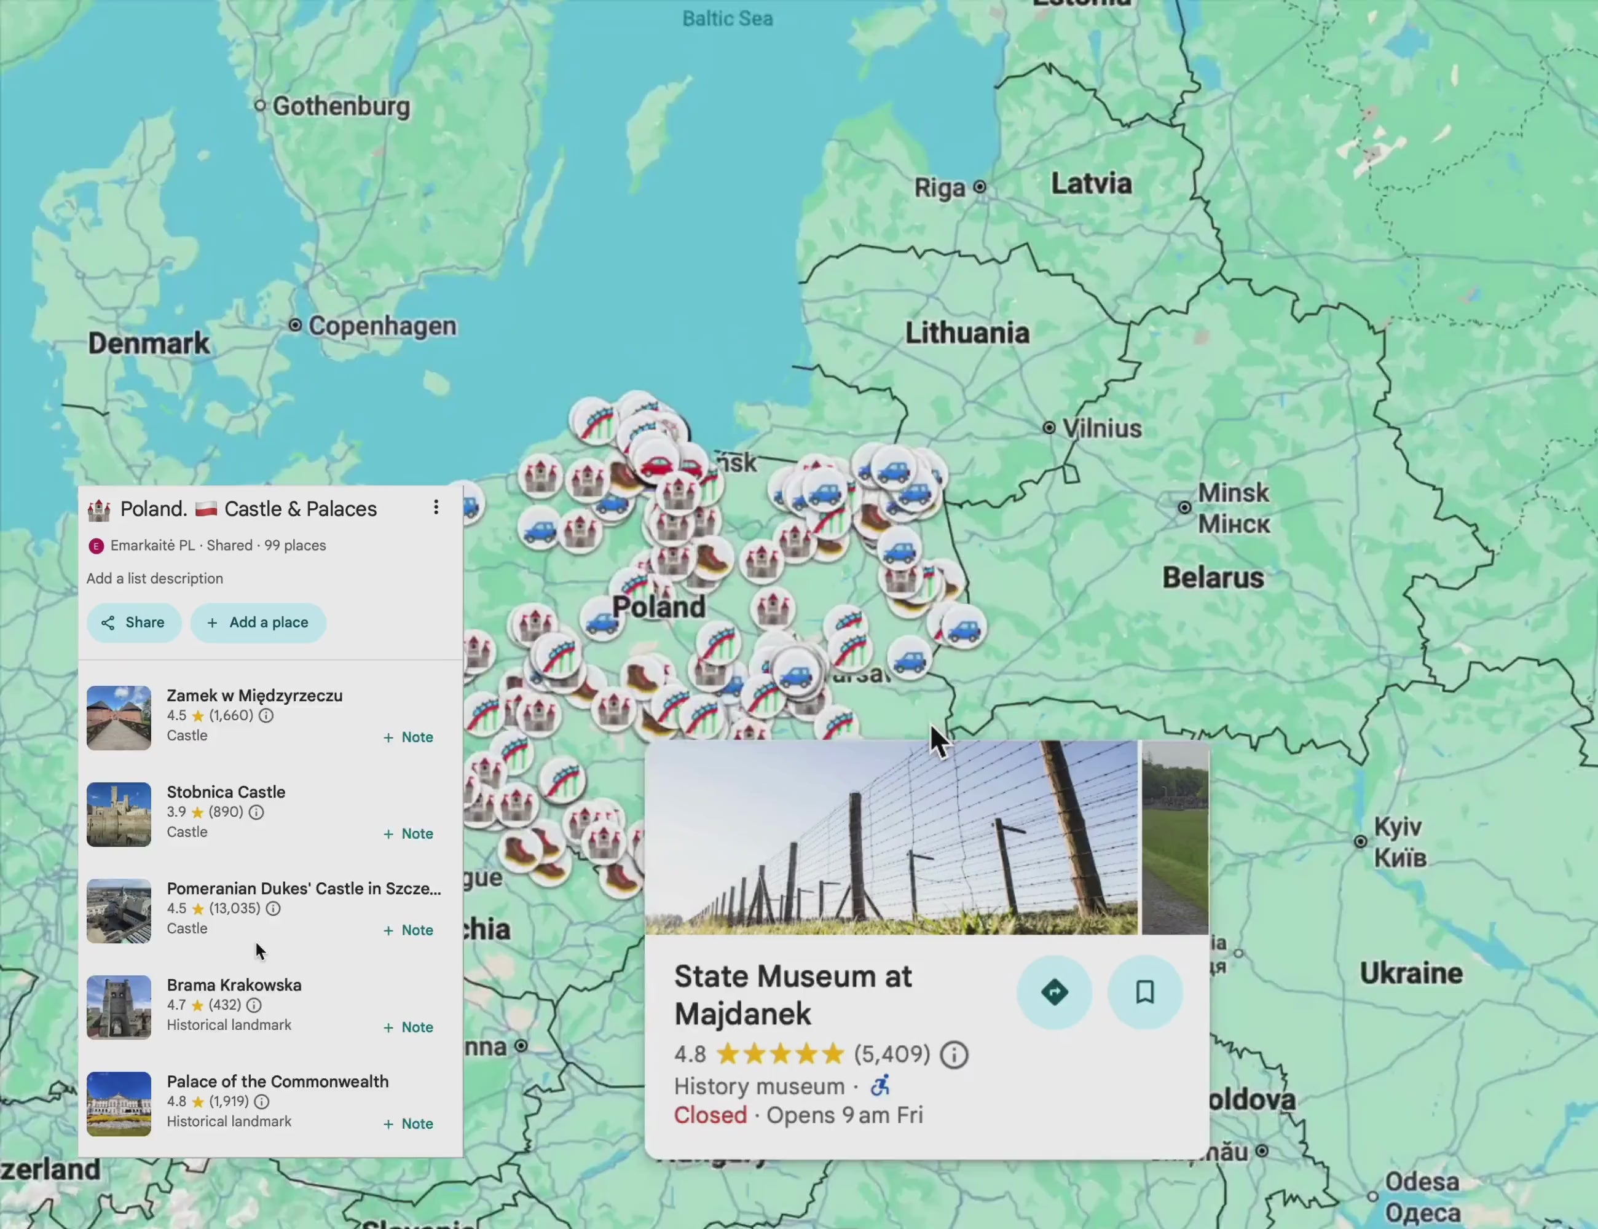Click the Add a list description field
Screen dimensions: 1598x1229
(155, 578)
